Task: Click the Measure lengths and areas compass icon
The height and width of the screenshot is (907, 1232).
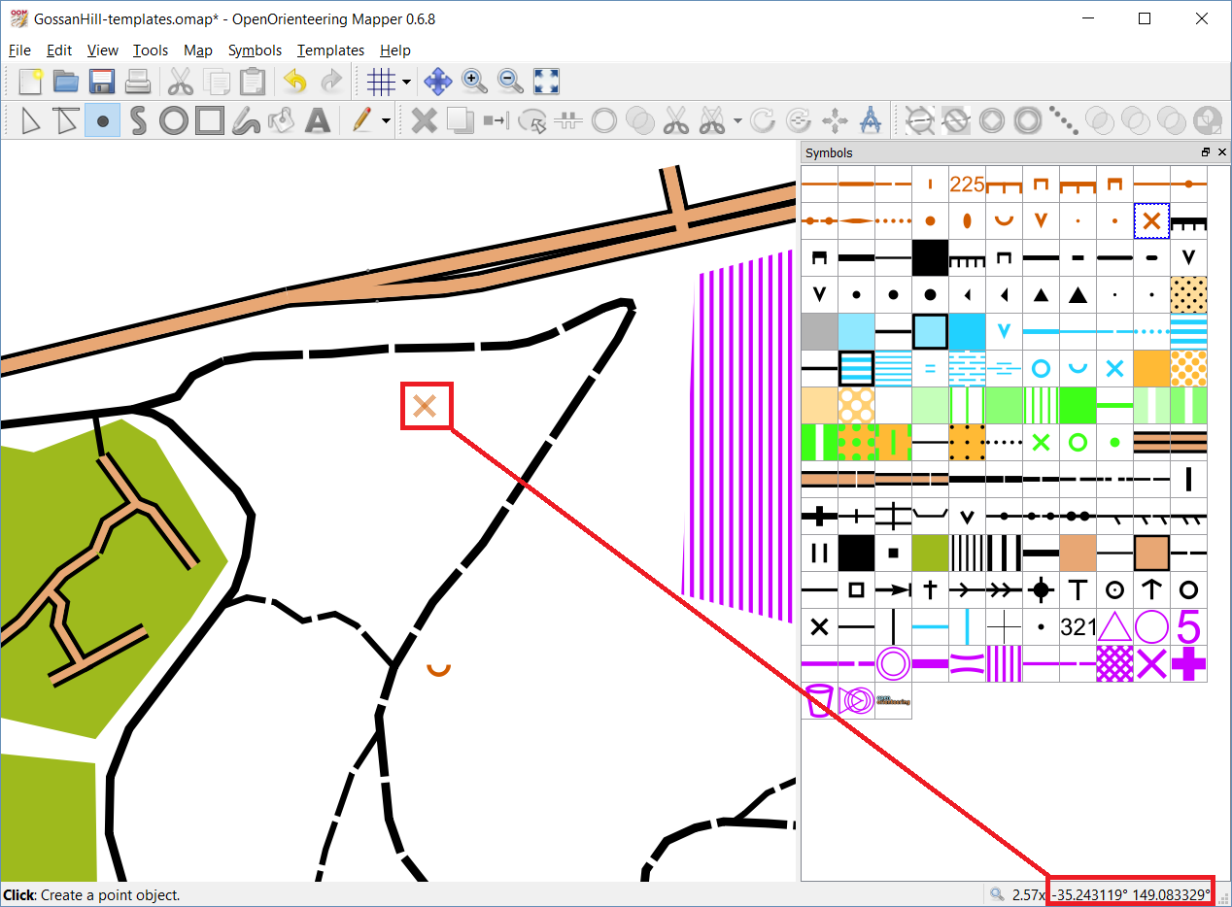Action: tap(871, 120)
